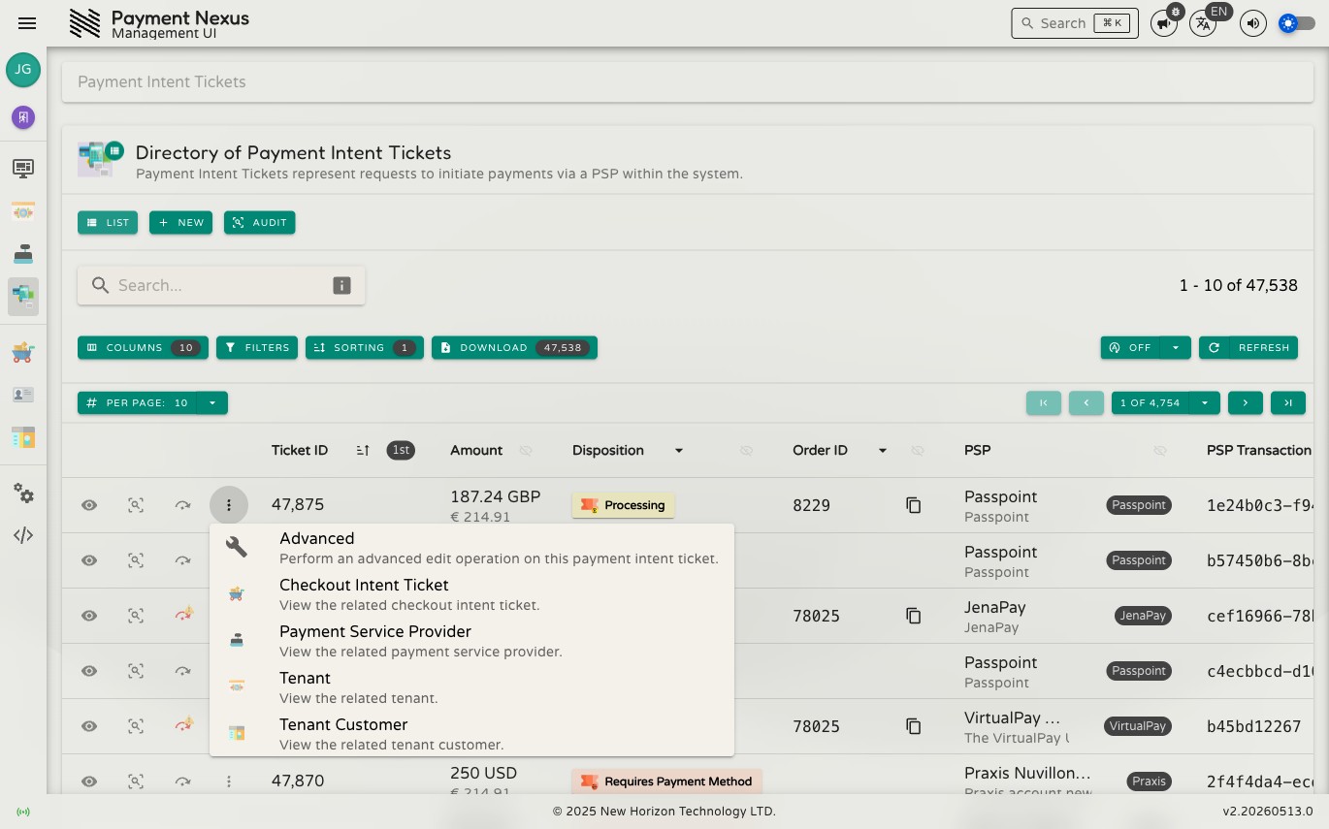Click the purple tenant badge in sidebar

click(23, 117)
